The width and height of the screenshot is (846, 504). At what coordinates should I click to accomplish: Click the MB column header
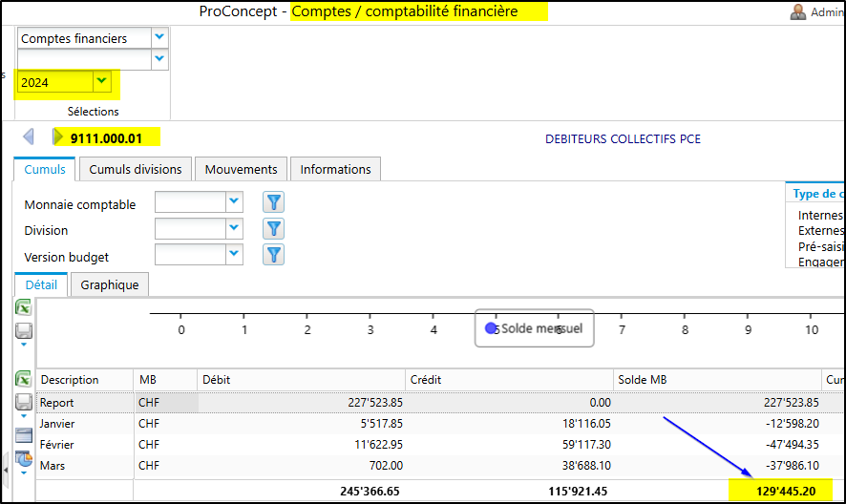tap(165, 380)
